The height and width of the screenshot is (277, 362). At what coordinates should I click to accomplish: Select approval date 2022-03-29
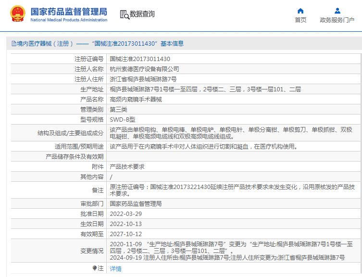126,214
